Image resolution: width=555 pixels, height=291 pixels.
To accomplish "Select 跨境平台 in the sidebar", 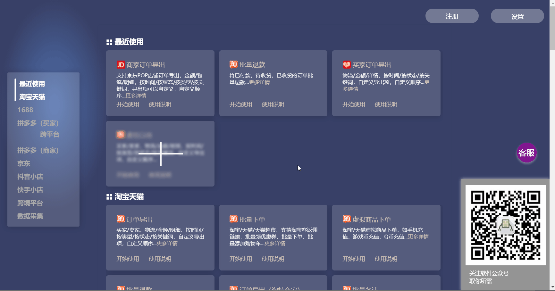I will click(30, 203).
